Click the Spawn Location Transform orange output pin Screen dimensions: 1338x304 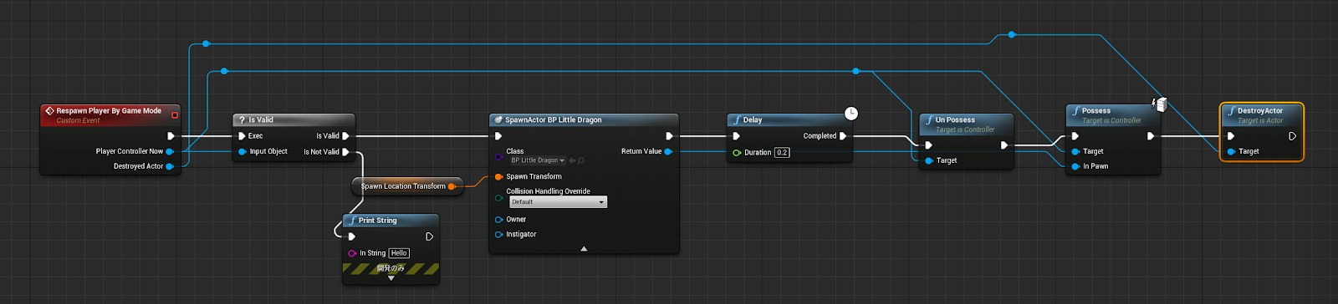click(x=452, y=186)
